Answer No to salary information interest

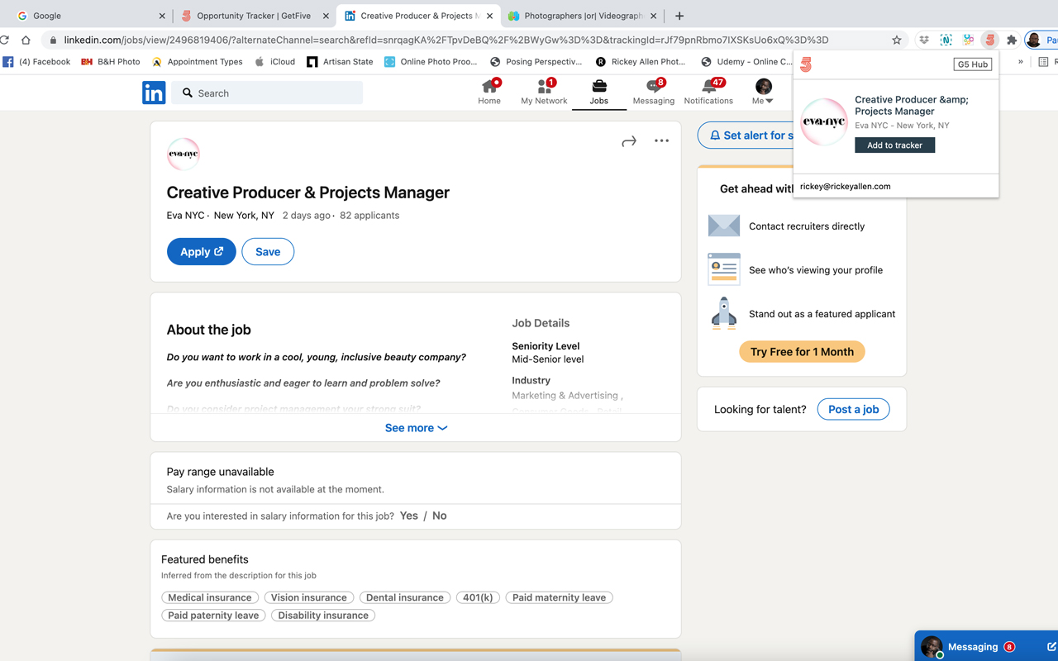tap(440, 516)
